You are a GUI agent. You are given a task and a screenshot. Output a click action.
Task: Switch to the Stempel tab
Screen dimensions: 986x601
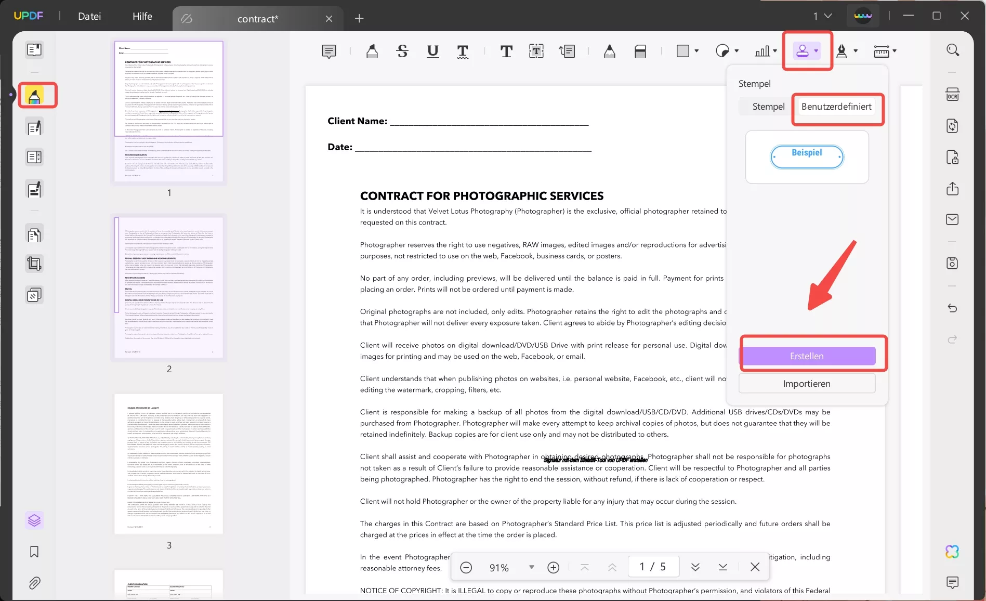coord(768,107)
